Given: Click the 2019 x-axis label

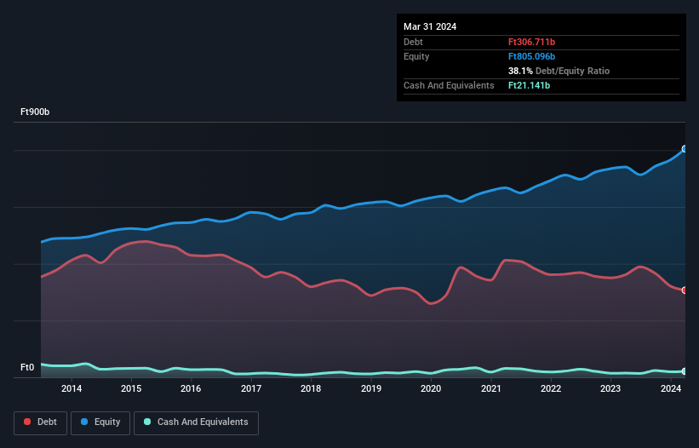Looking at the screenshot, I should coord(371,388).
